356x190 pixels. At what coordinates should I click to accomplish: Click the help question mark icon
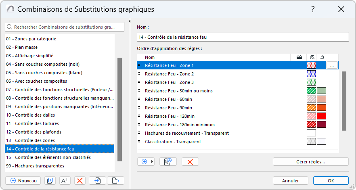pyautogui.click(x=313, y=9)
